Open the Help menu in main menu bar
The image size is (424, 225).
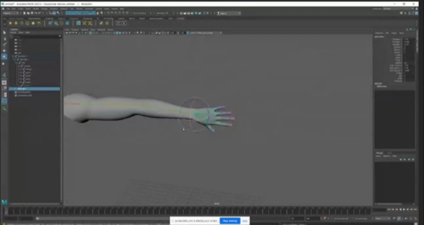122,8
